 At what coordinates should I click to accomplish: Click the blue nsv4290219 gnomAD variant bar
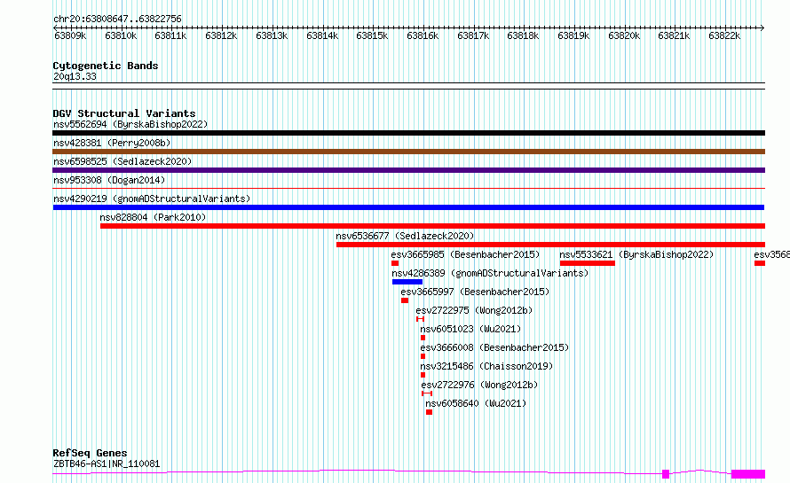[408, 207]
